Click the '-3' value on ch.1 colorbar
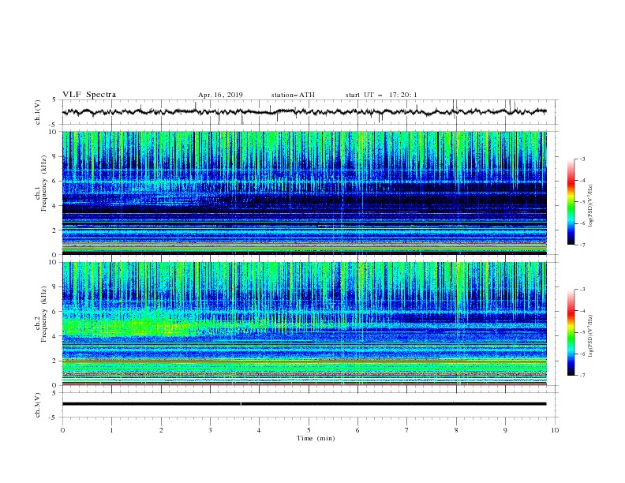Screen dimensions: 625x483 (582, 159)
